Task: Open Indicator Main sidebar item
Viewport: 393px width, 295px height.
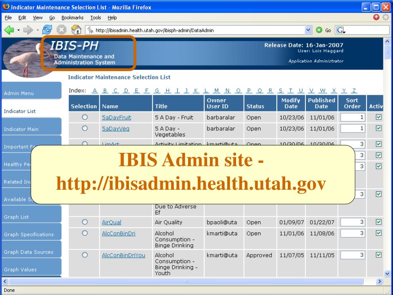Action: point(31,126)
